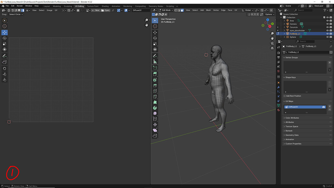Toggle camera view button in 3D viewport
This screenshot has width=334, height=188.
pyautogui.click(x=272, y=43)
